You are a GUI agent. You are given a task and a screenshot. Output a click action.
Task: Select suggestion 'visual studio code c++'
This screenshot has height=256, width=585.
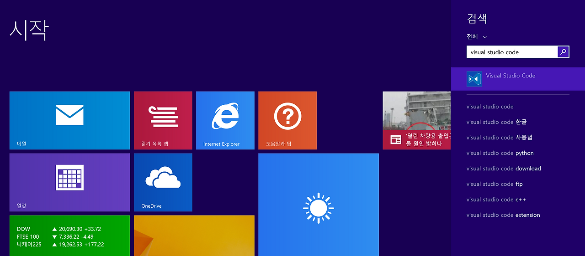(x=496, y=200)
